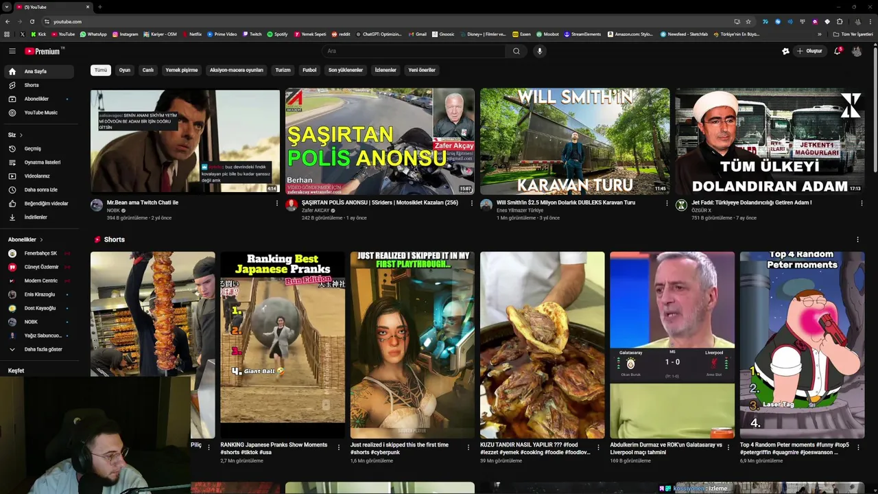Expand the "Abonelikler" section header chevron

pyautogui.click(x=41, y=239)
